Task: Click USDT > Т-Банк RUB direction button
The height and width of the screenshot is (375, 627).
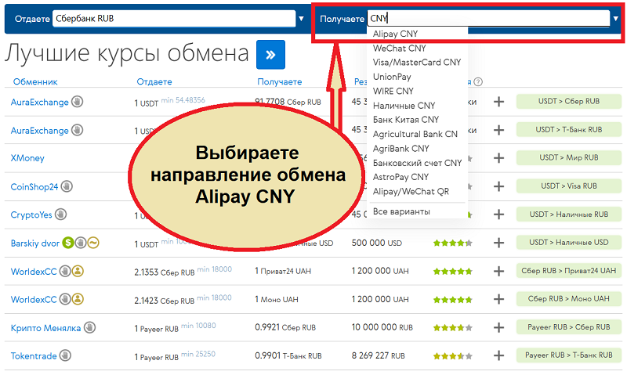Action: pyautogui.click(x=569, y=130)
